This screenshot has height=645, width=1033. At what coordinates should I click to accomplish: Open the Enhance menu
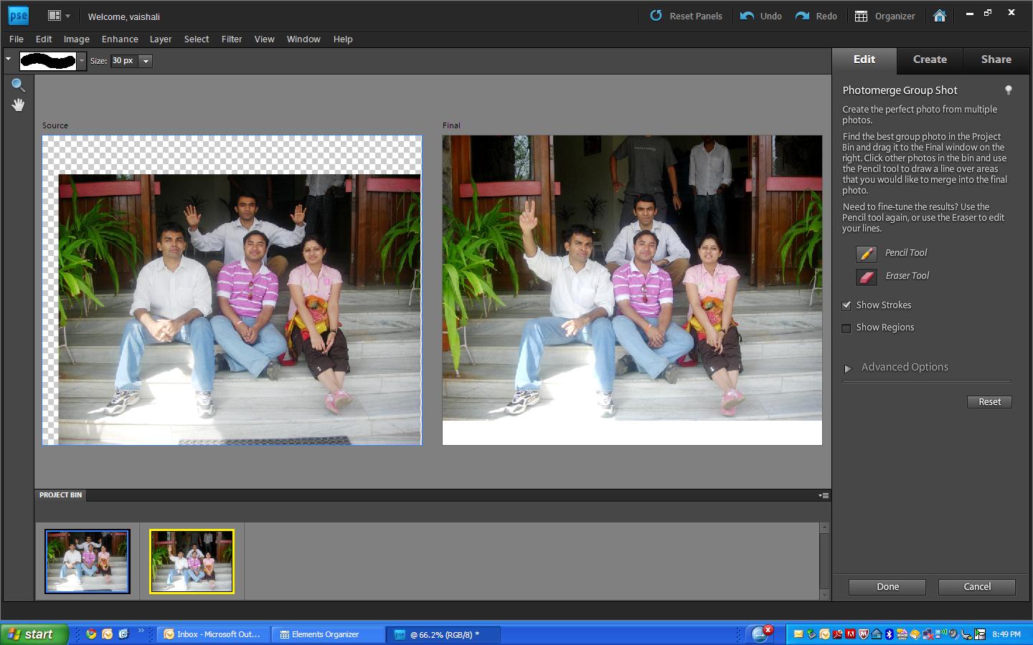coord(120,39)
